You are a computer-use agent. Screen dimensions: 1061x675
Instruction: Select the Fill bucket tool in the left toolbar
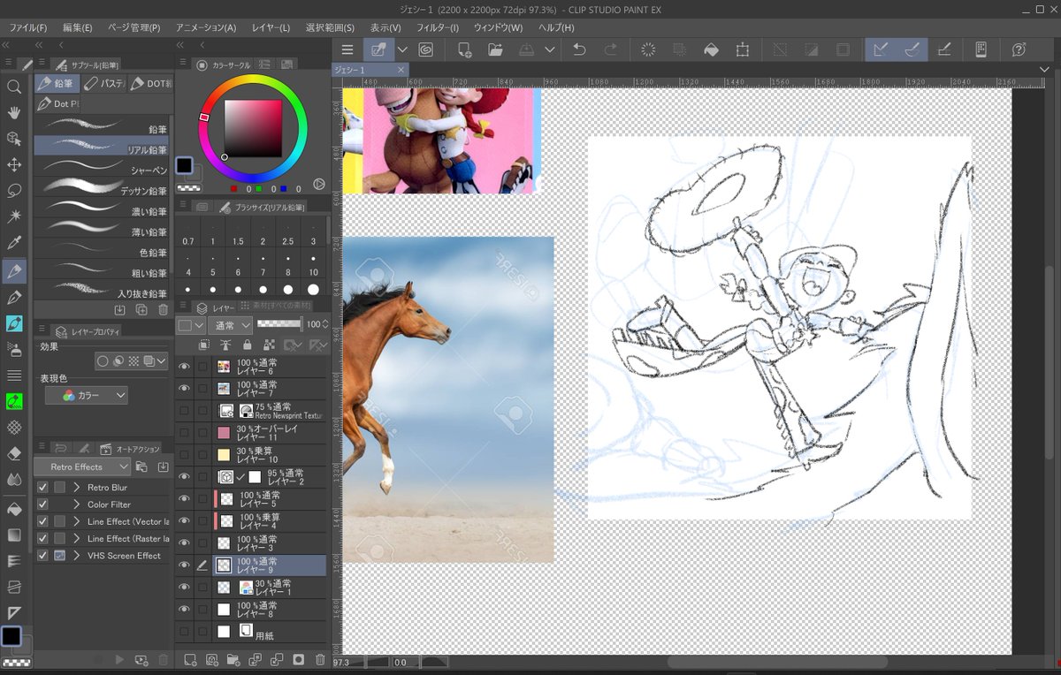(14, 509)
